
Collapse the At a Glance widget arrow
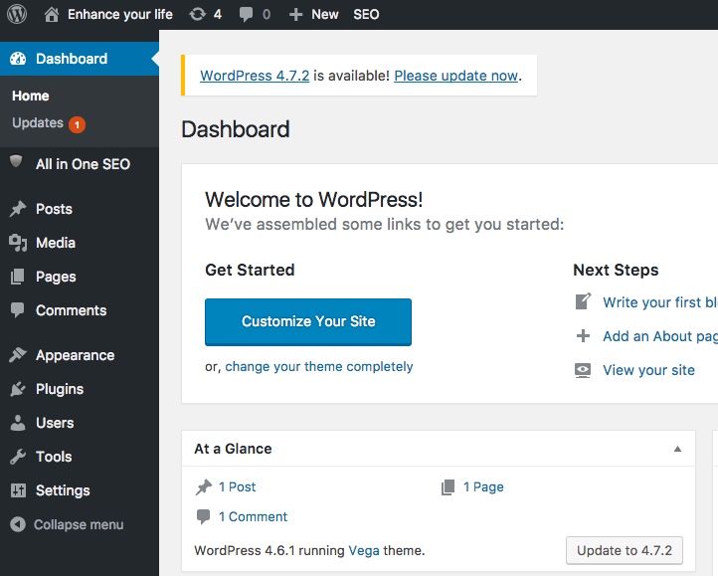coord(677,449)
